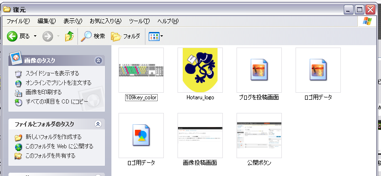Select the 公開ボタン thumbnail
This screenshot has height=176, width=381.
[x=259, y=136]
